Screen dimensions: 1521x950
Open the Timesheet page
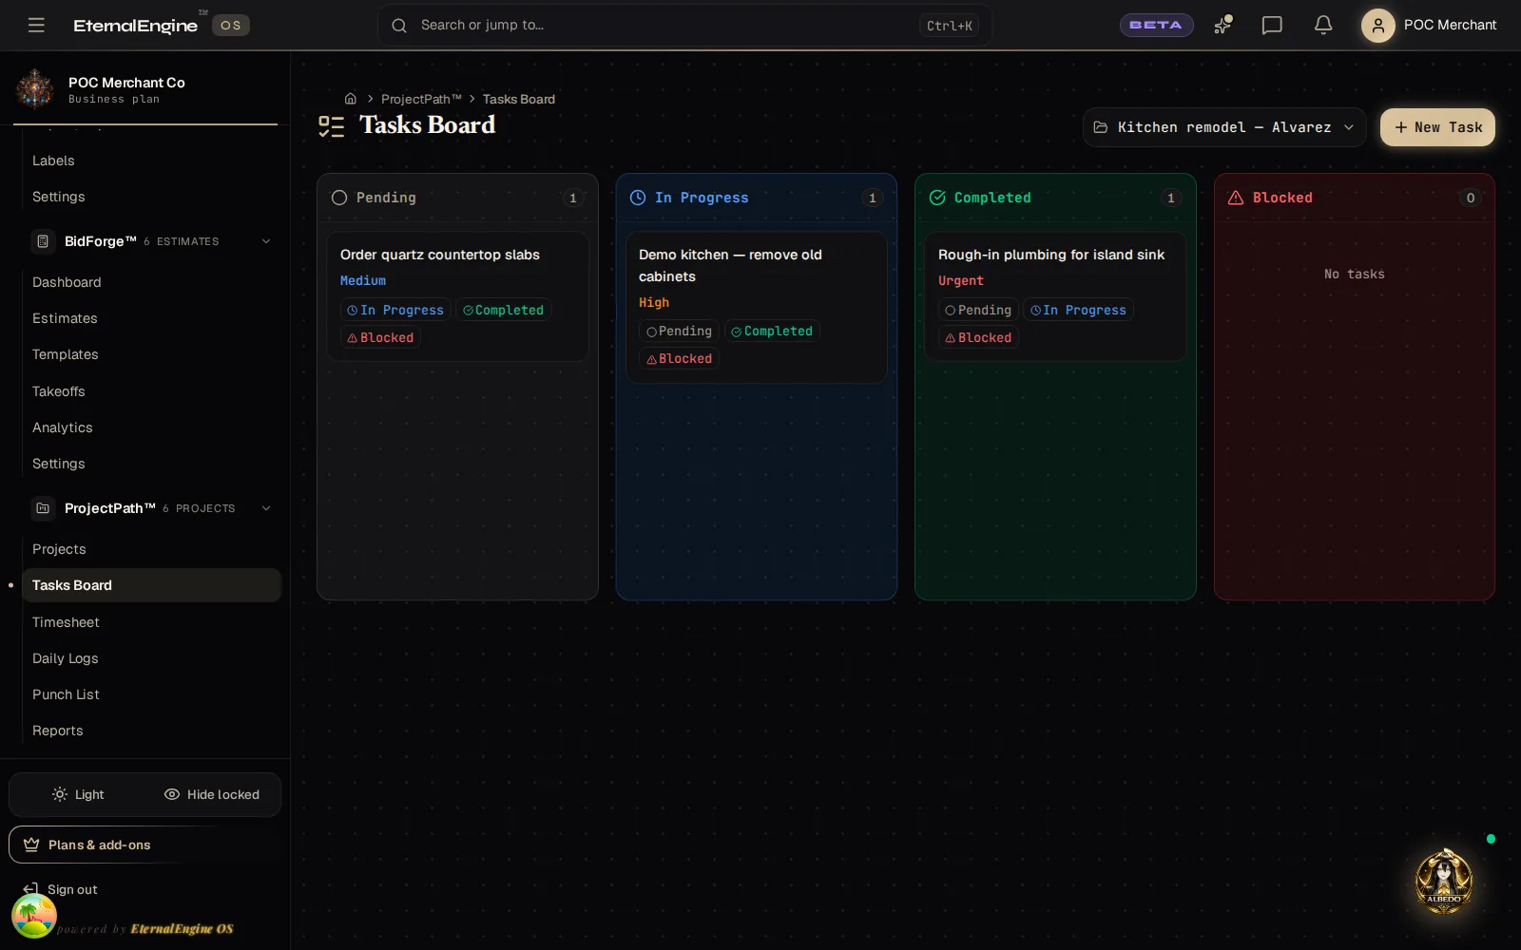click(151, 622)
